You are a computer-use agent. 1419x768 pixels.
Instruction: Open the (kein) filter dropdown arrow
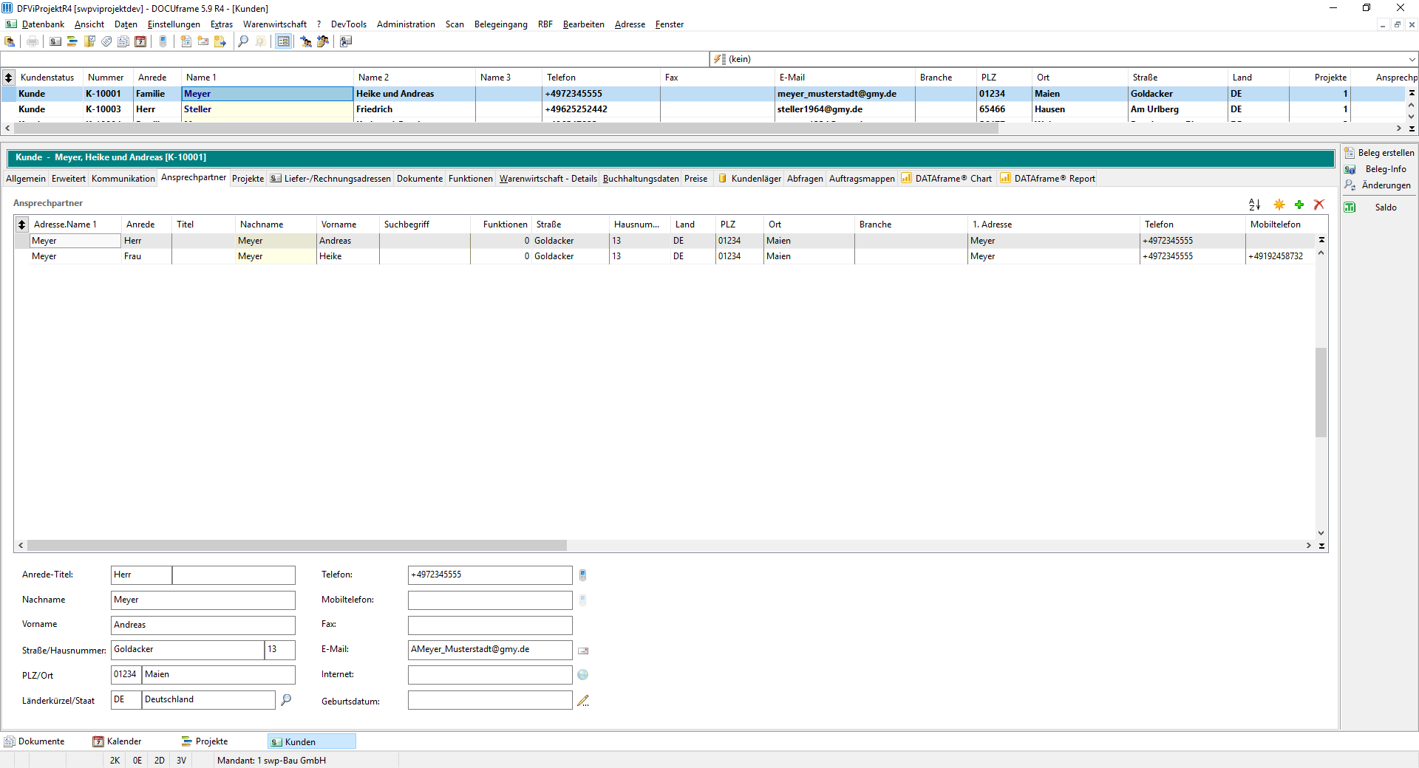pos(1412,59)
